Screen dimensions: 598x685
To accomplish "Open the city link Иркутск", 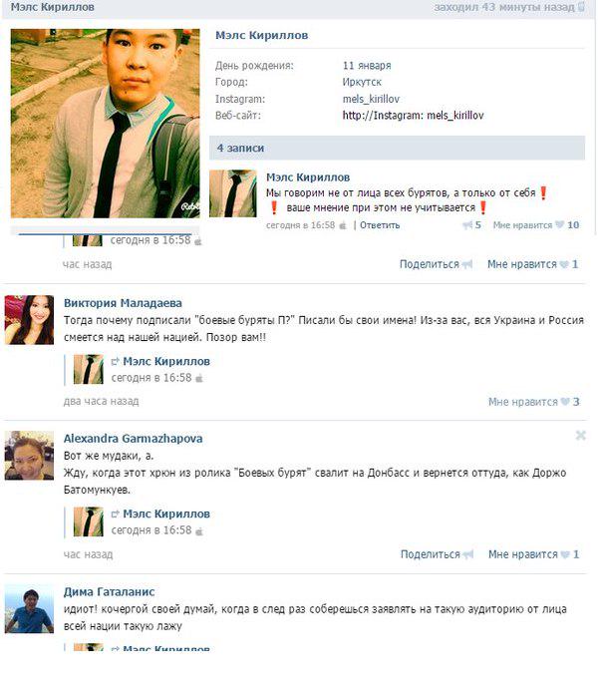I will 362,82.
